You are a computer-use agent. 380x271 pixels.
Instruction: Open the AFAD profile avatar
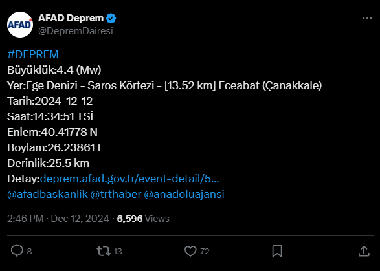(x=20, y=25)
